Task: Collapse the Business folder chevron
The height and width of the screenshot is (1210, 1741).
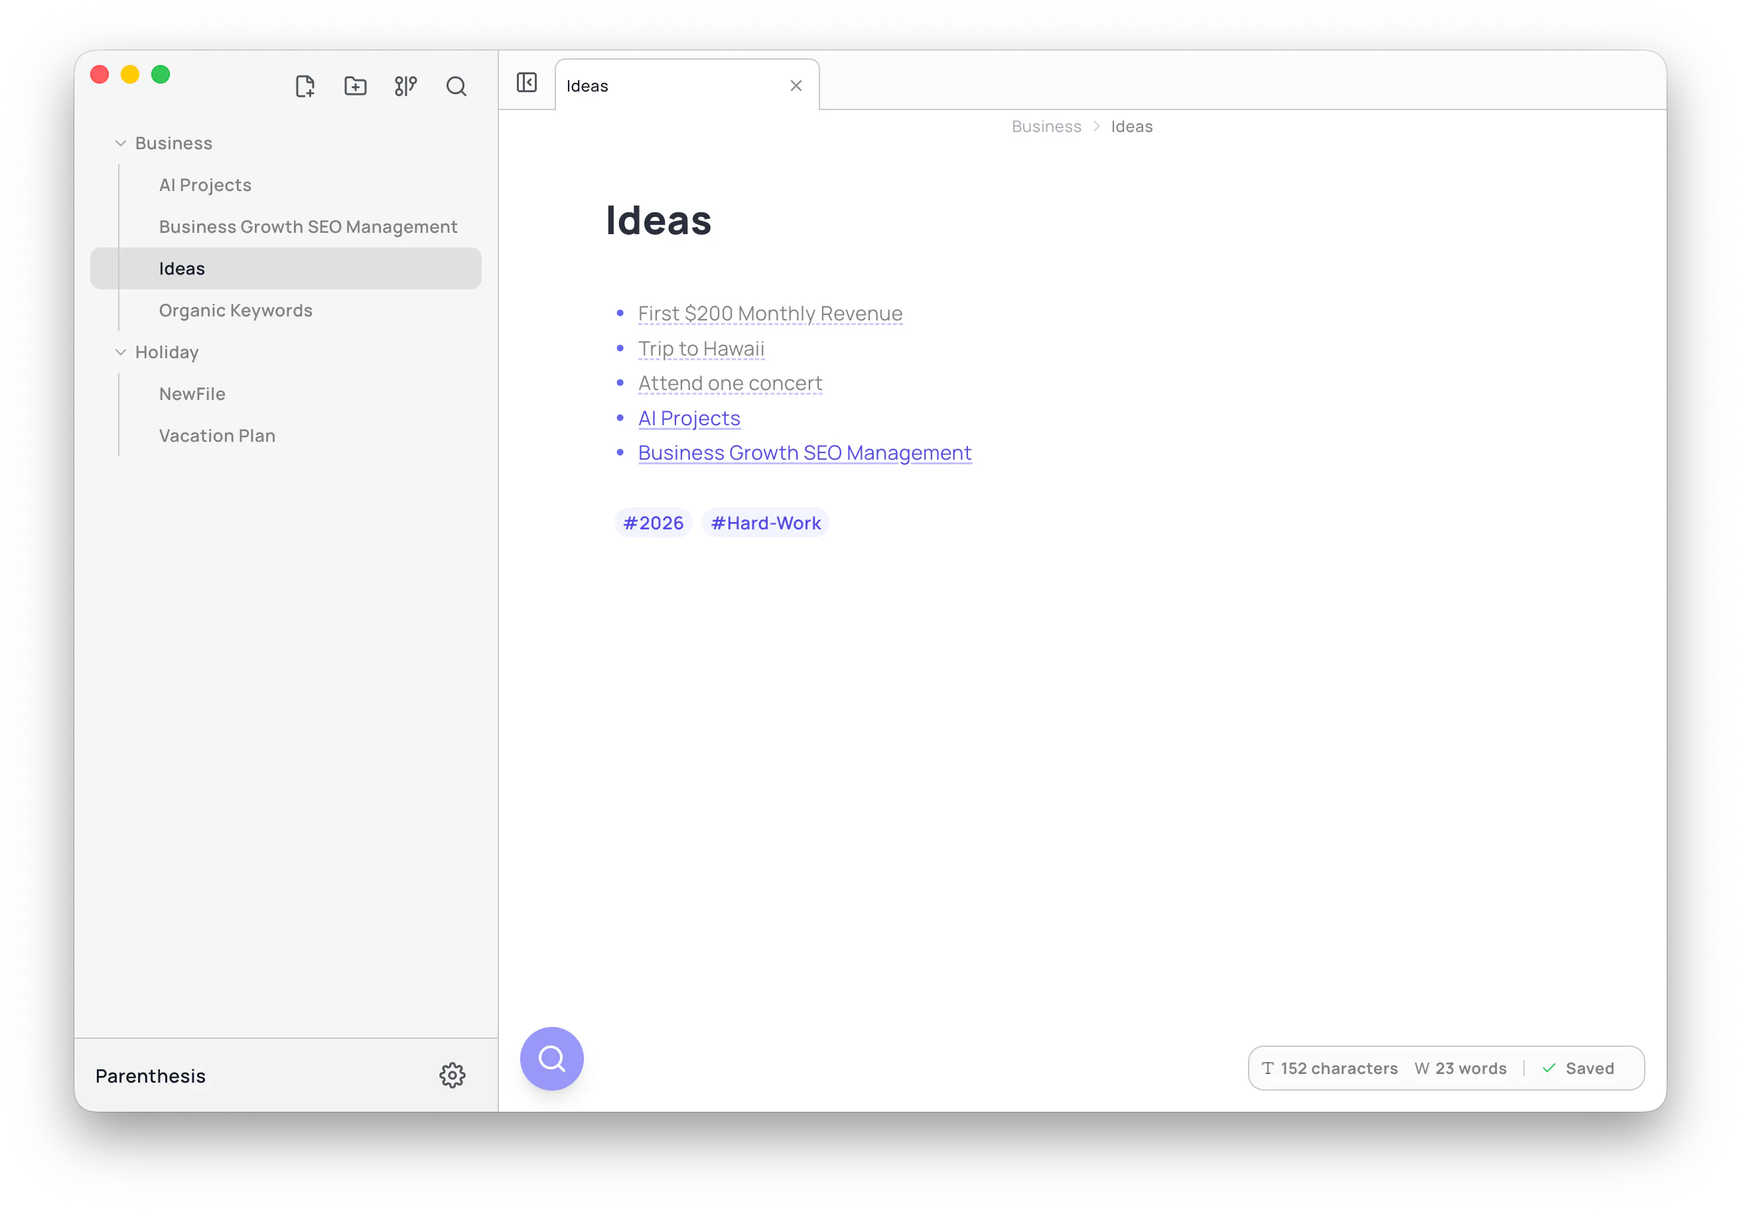Action: coord(121,143)
